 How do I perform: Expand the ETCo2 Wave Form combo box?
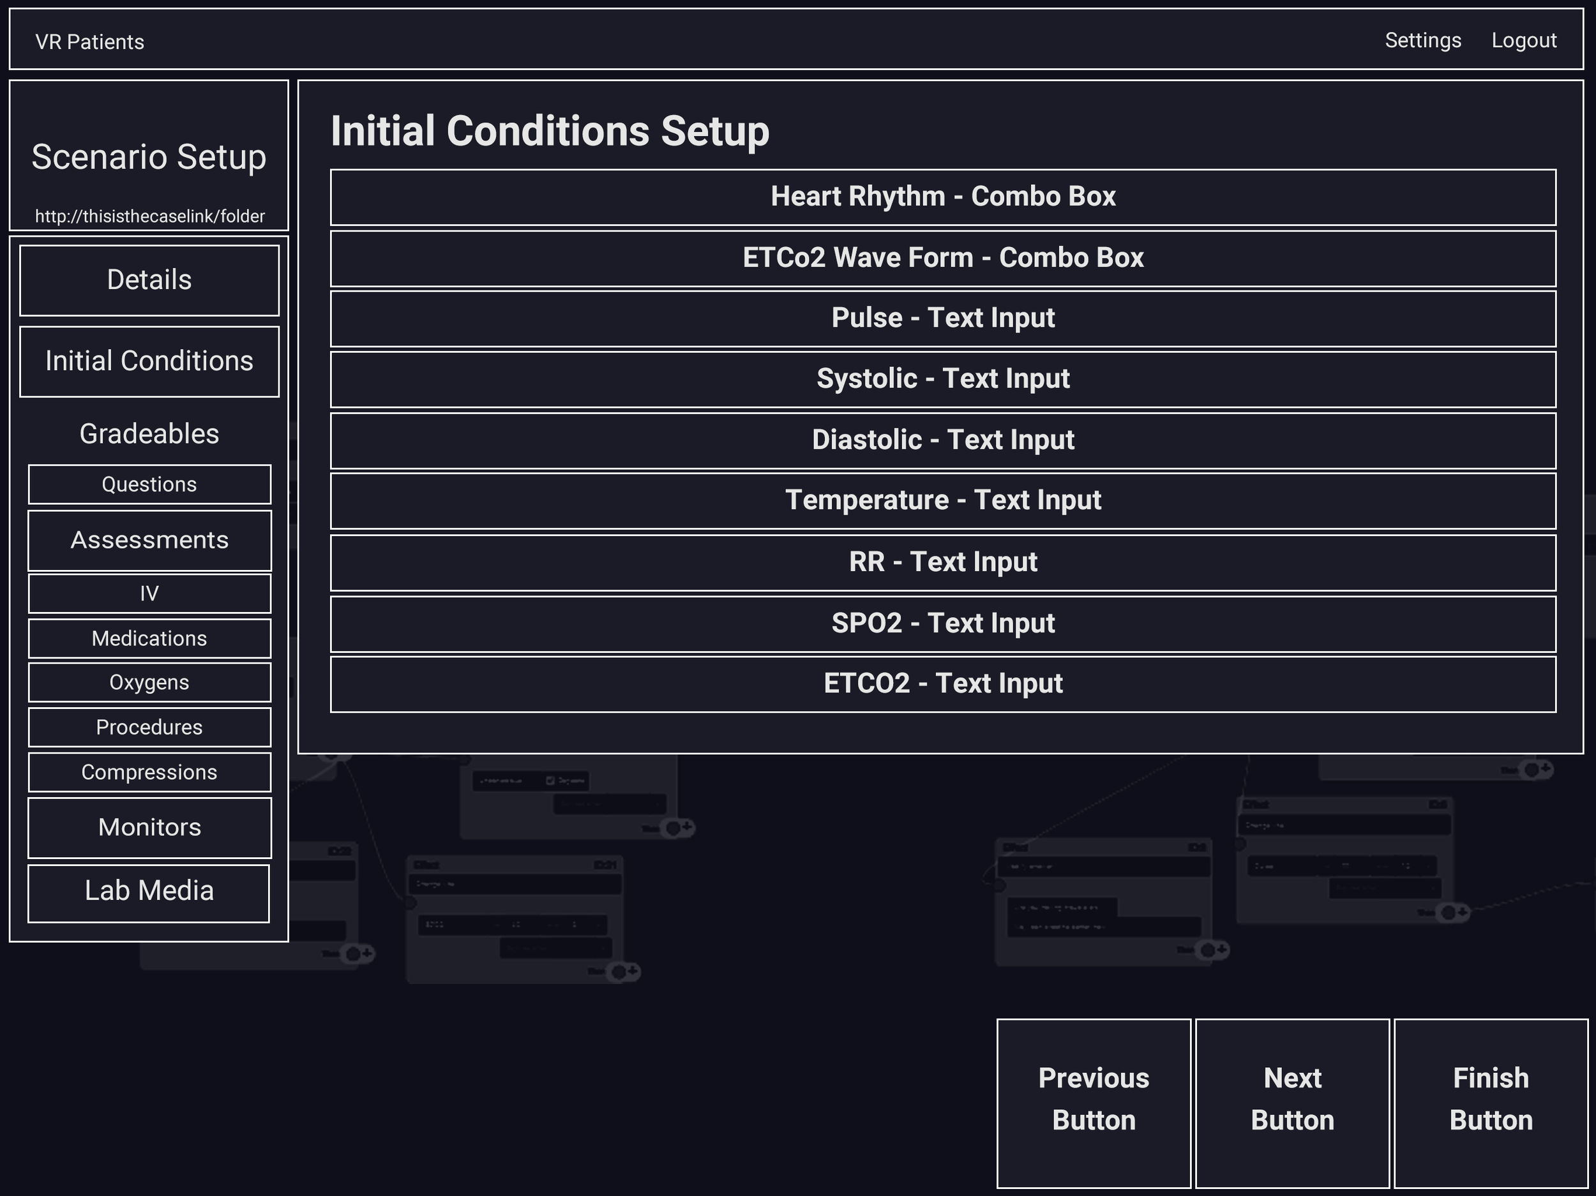click(942, 258)
